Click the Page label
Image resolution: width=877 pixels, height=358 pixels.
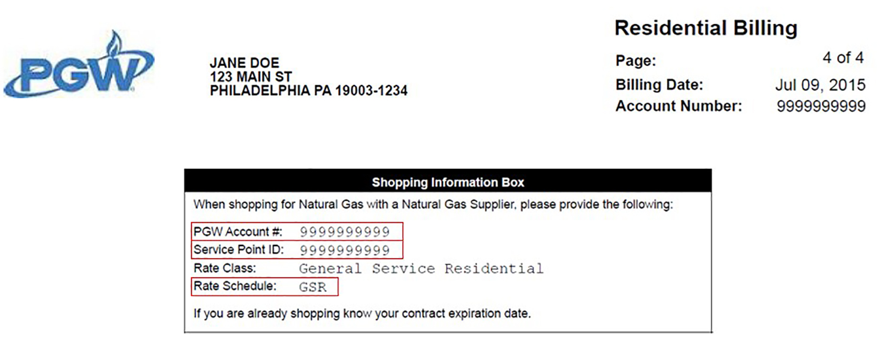[636, 60]
